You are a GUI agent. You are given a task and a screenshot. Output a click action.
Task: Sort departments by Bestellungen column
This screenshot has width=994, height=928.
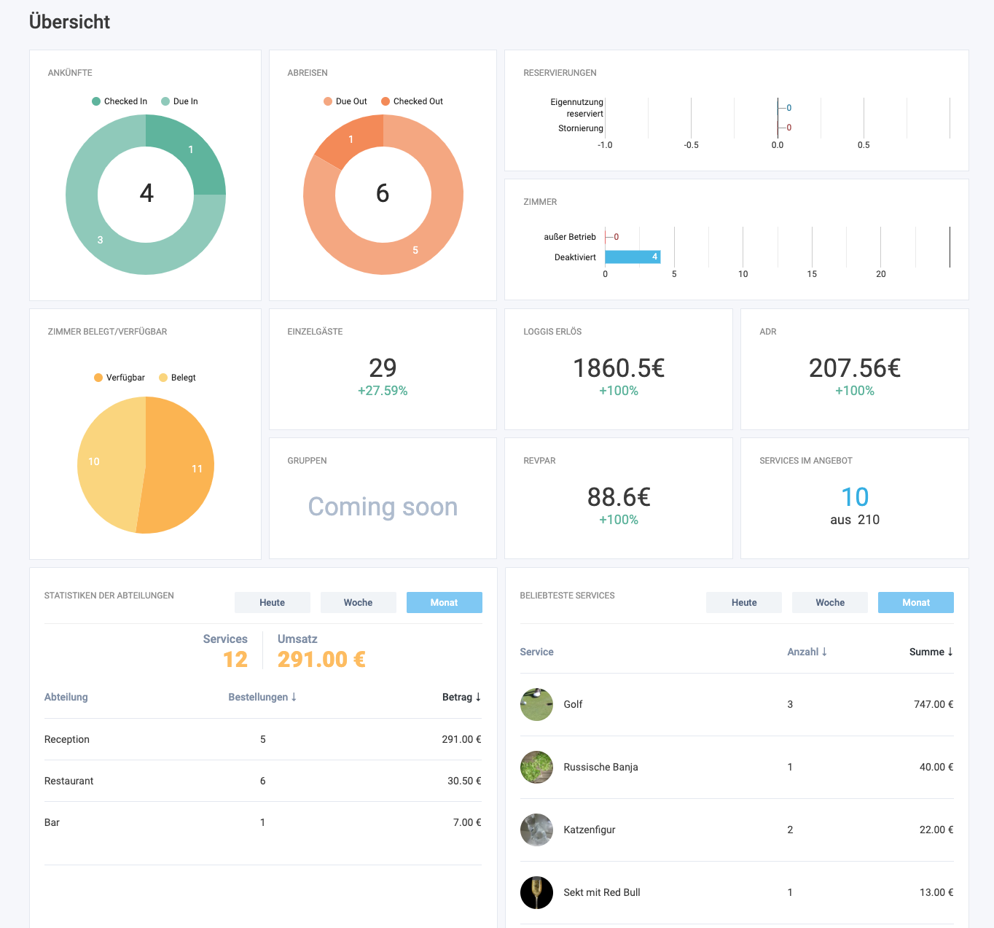(262, 697)
